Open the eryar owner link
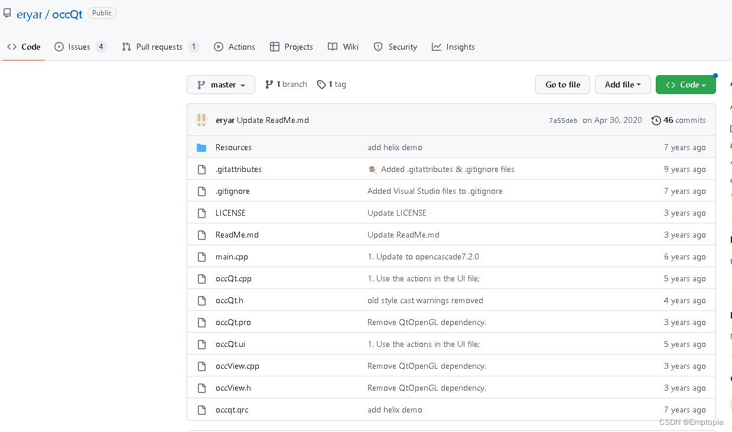The width and height of the screenshot is (732, 432). (x=30, y=15)
